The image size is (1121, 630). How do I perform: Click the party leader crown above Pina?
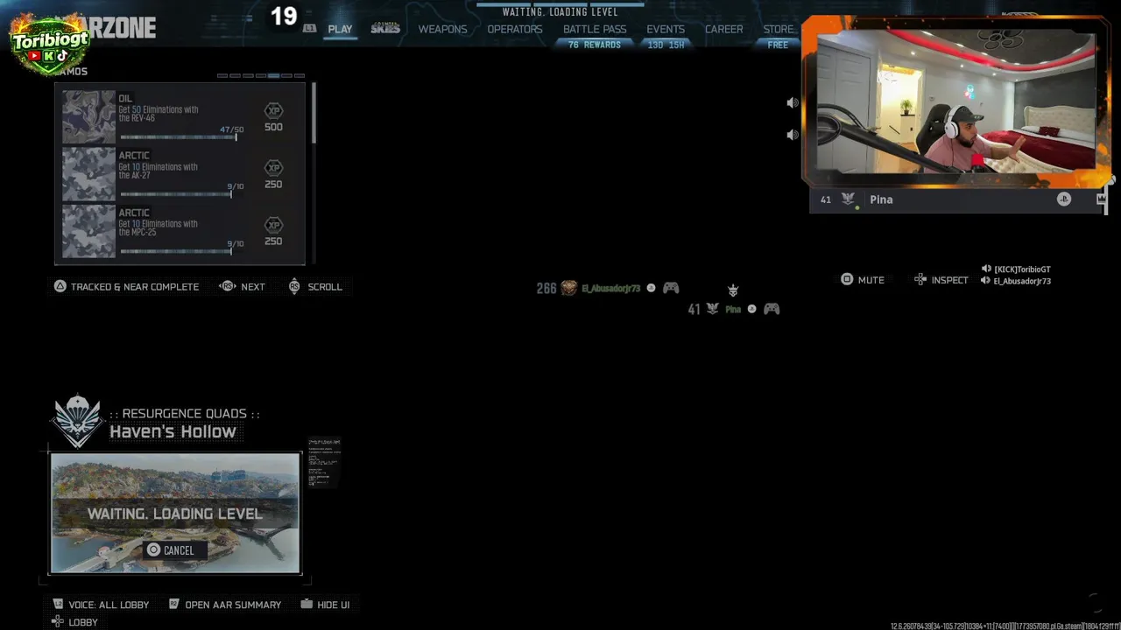[x=733, y=290]
